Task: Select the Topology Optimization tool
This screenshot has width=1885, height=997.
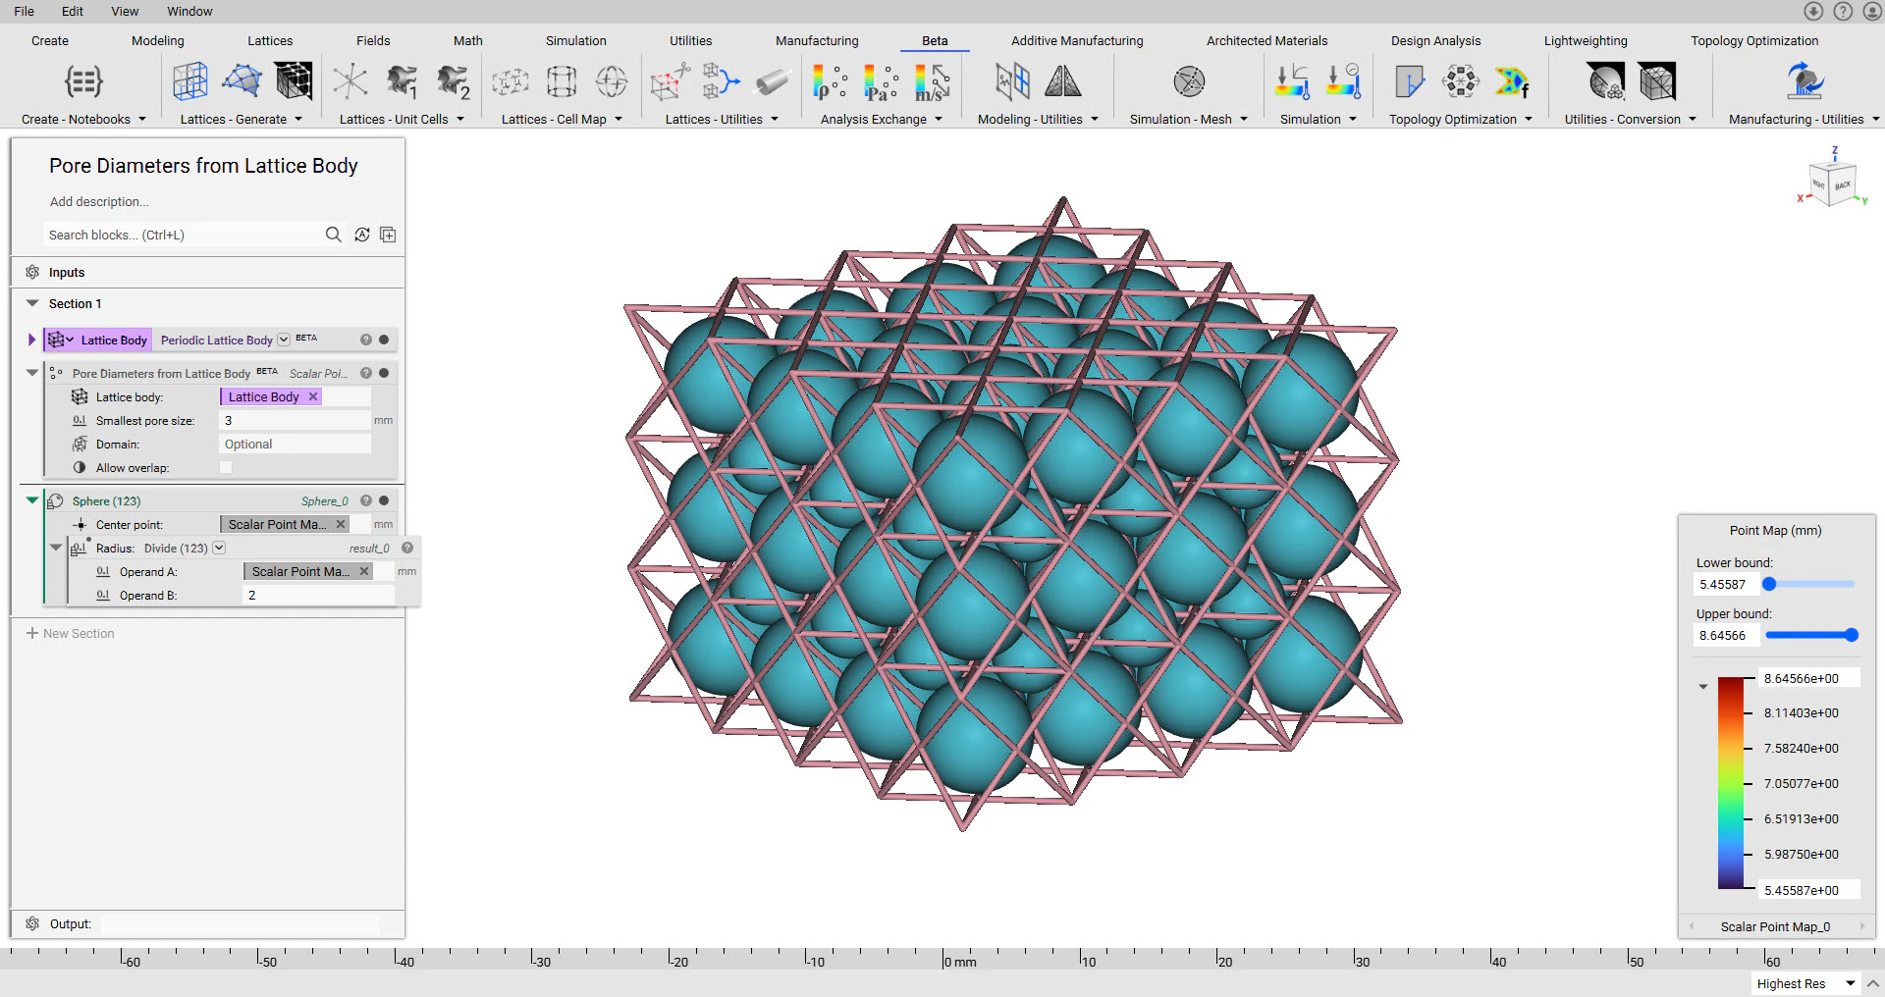Action: (1454, 119)
